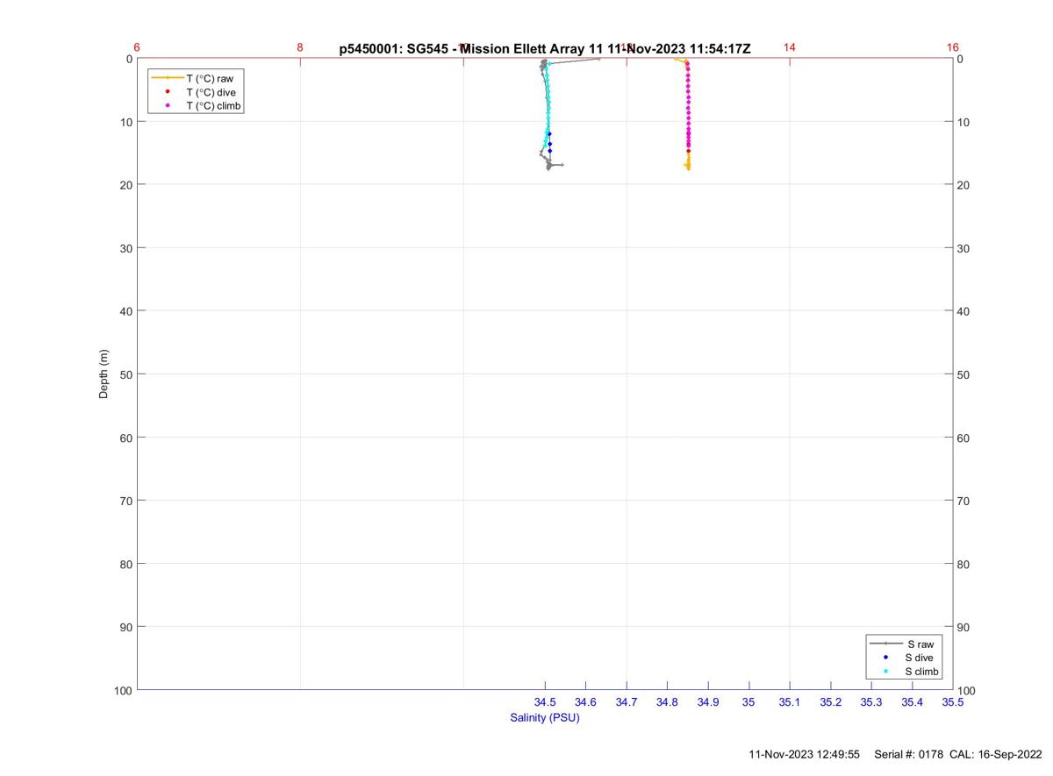The width and height of the screenshot is (1053, 776).
Task: Click the 'Serial #: 0178' footer text
Action: click(x=909, y=754)
